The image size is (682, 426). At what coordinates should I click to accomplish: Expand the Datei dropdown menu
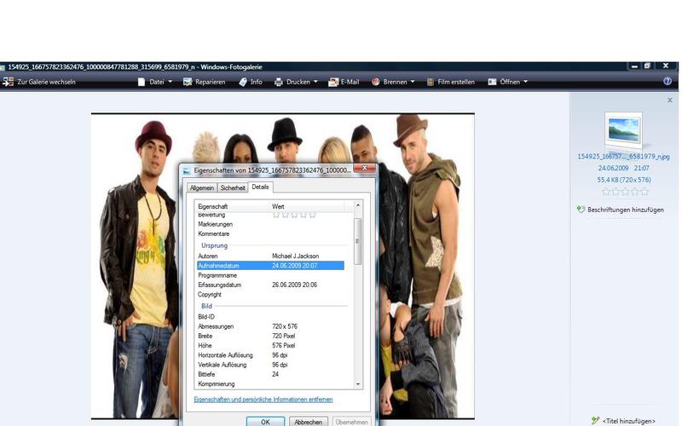170,82
